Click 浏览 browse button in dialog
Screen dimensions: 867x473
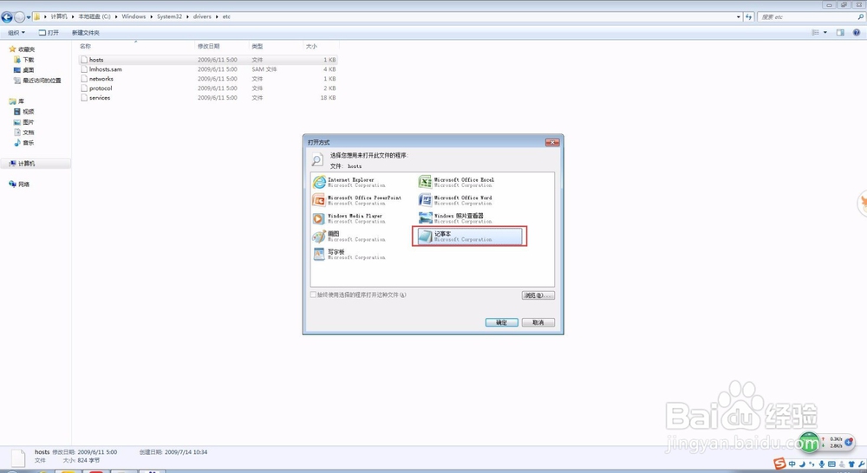click(538, 295)
